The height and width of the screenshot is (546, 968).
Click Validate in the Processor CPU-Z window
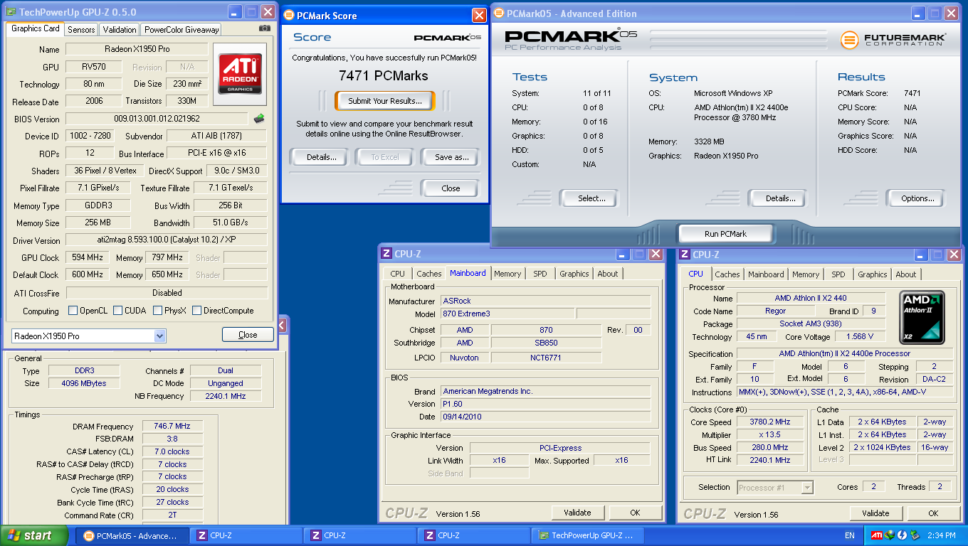click(x=875, y=513)
